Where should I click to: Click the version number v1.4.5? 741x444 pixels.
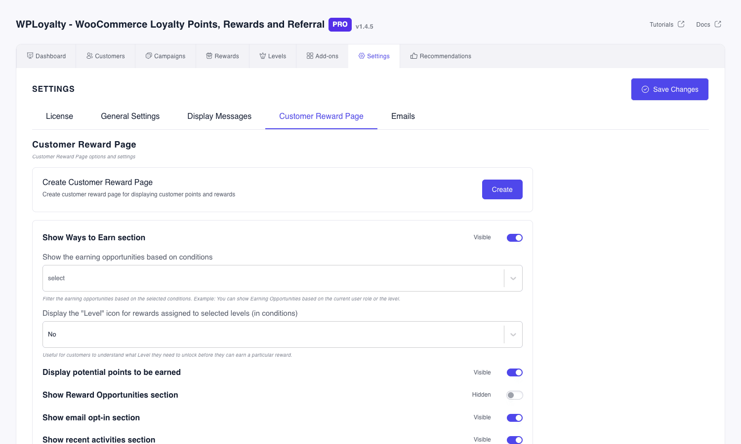coord(365,27)
